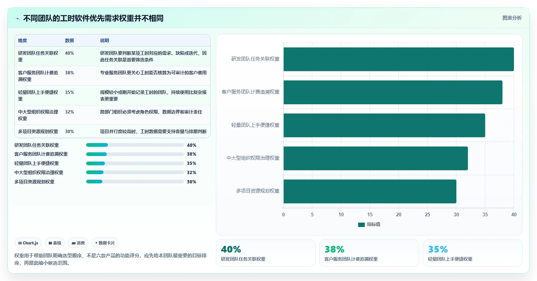This screenshot has height=281, width=537.
Task: Toggle the 指标值 legend swatch in the chart
Action: pos(361,225)
